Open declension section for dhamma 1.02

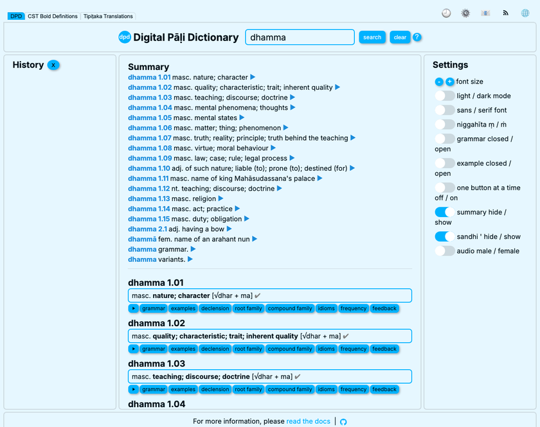(215, 349)
